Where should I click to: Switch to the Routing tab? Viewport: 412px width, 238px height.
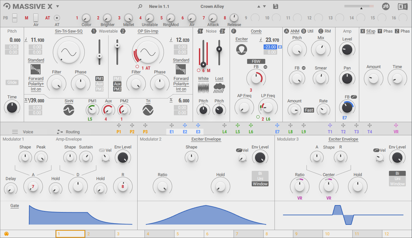[x=73, y=132]
